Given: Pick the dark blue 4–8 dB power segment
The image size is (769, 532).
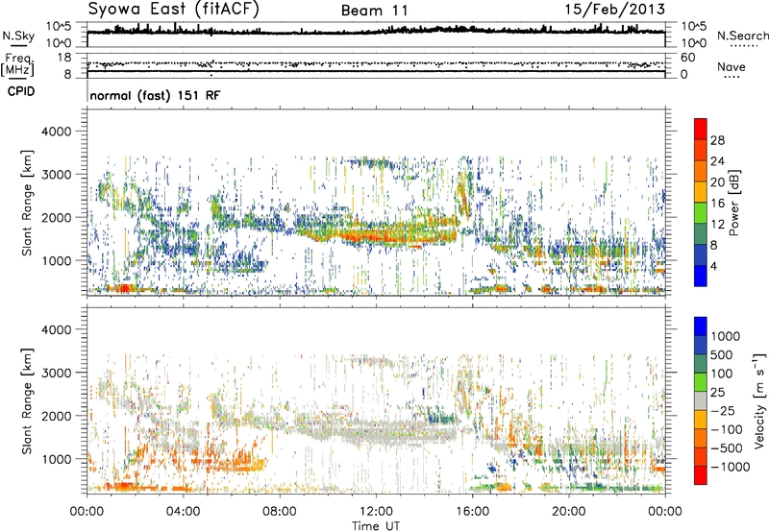Looking at the screenshot, I should pos(701,254).
